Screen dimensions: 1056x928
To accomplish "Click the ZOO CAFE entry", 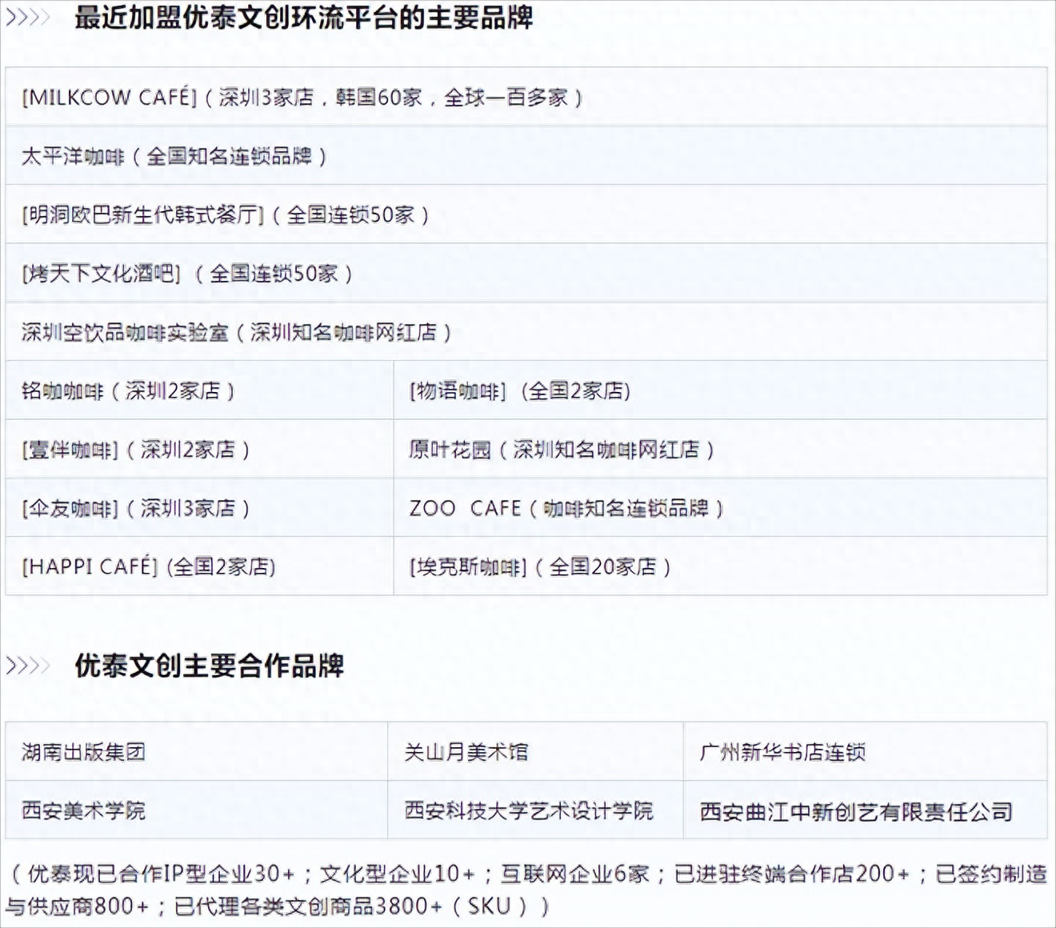I will click(x=566, y=508).
